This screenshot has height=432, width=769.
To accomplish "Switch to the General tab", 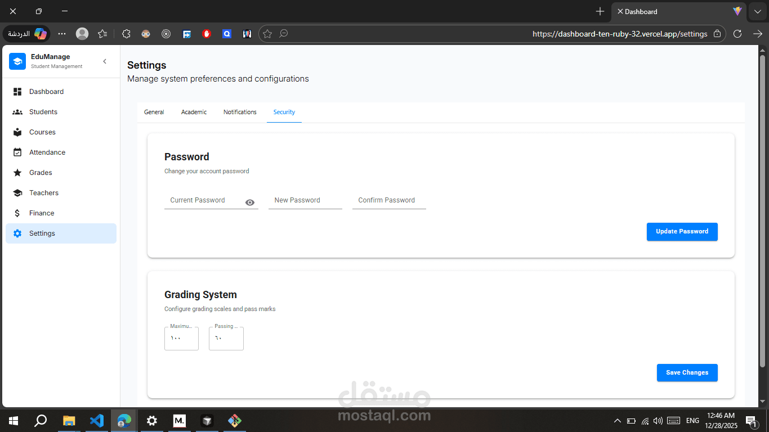I will 154,112.
